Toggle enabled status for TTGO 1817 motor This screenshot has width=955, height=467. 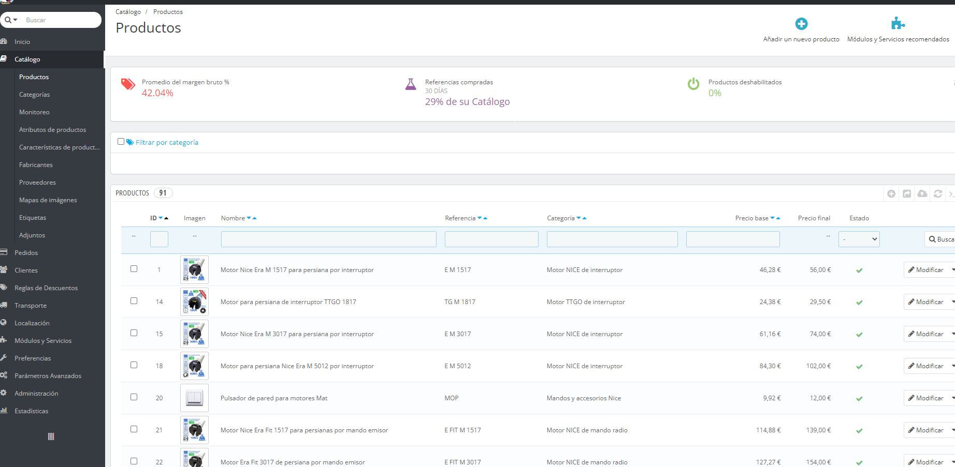pos(859,303)
